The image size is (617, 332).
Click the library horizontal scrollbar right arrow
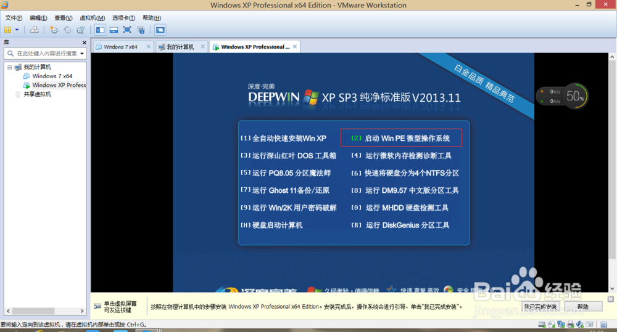tap(82, 311)
